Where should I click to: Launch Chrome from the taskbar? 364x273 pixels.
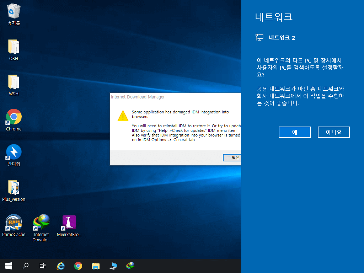tap(78, 266)
